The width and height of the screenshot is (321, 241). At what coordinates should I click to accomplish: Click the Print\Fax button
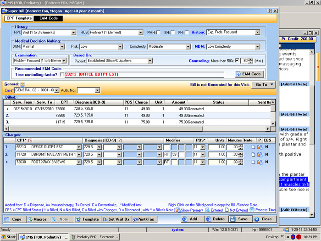pyautogui.click(x=144, y=219)
